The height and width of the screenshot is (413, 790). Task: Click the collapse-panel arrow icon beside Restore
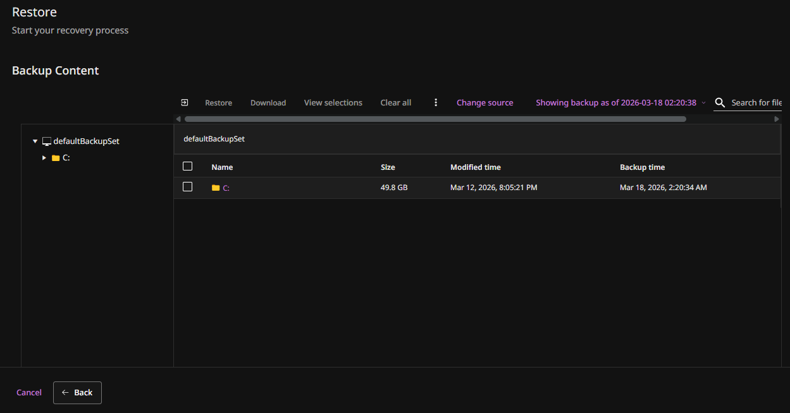185,102
